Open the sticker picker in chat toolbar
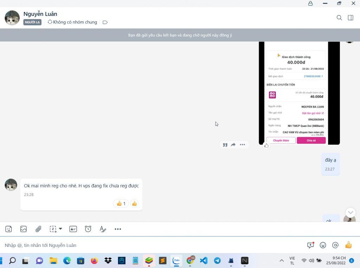Viewport: 360px width, 268px height. coord(9,229)
